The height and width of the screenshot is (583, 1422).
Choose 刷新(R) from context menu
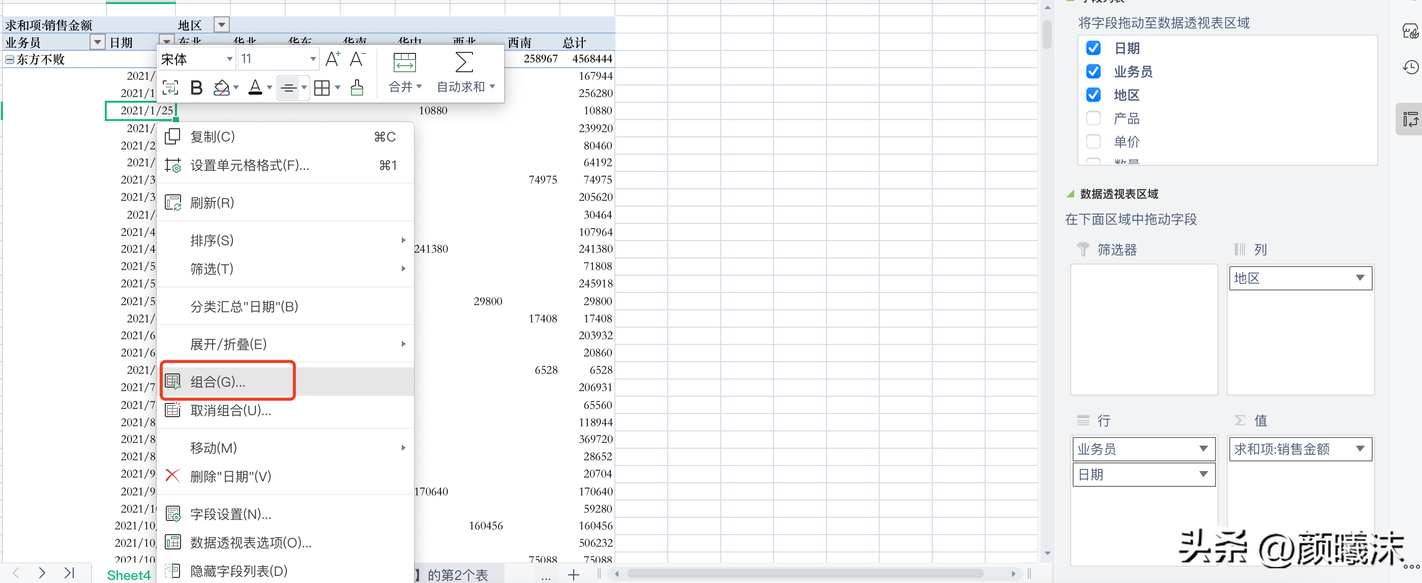tap(285, 203)
